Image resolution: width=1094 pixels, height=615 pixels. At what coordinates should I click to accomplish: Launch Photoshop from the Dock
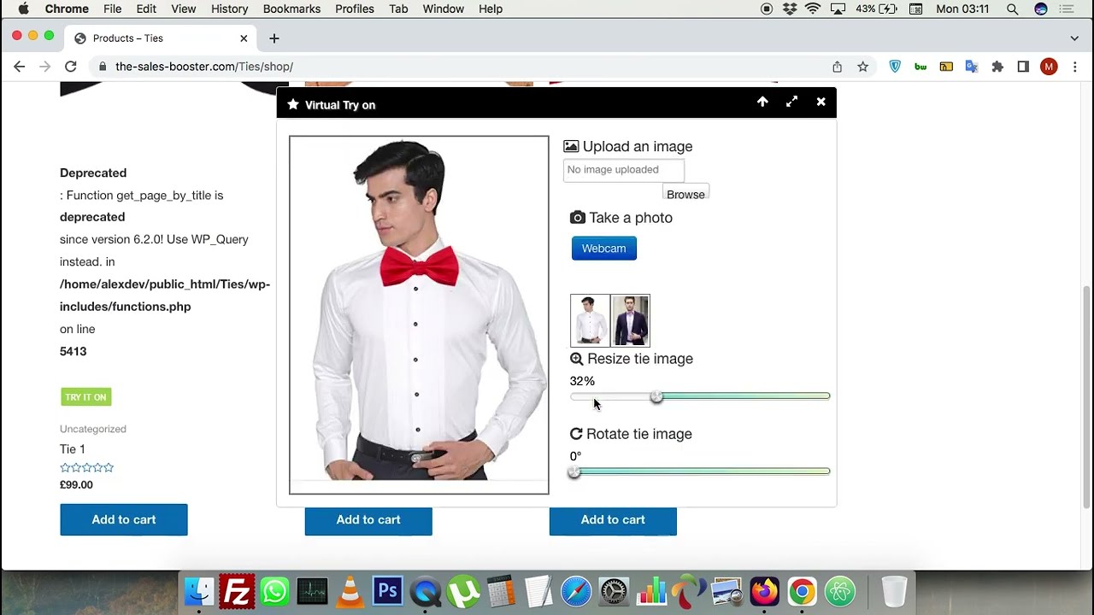(387, 591)
